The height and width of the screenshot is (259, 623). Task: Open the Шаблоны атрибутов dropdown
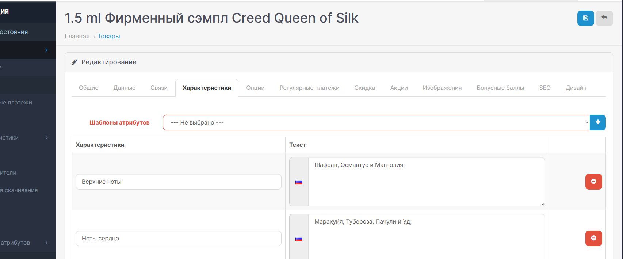coord(376,122)
